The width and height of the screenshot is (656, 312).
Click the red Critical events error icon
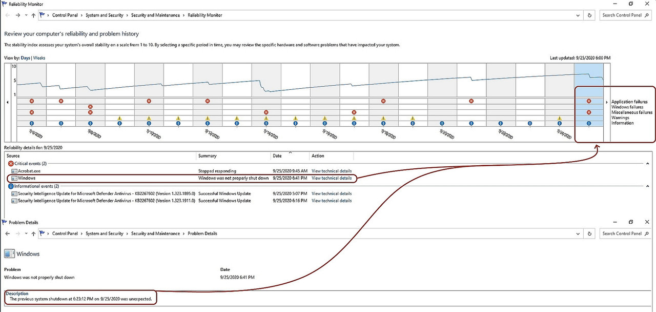pyautogui.click(x=11, y=163)
